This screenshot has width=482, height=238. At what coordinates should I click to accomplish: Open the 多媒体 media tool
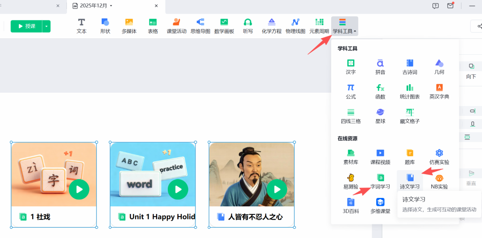click(129, 26)
